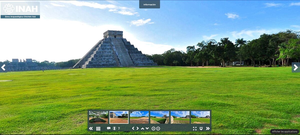Tilt the view up with toolbar arrow

tap(142, 129)
